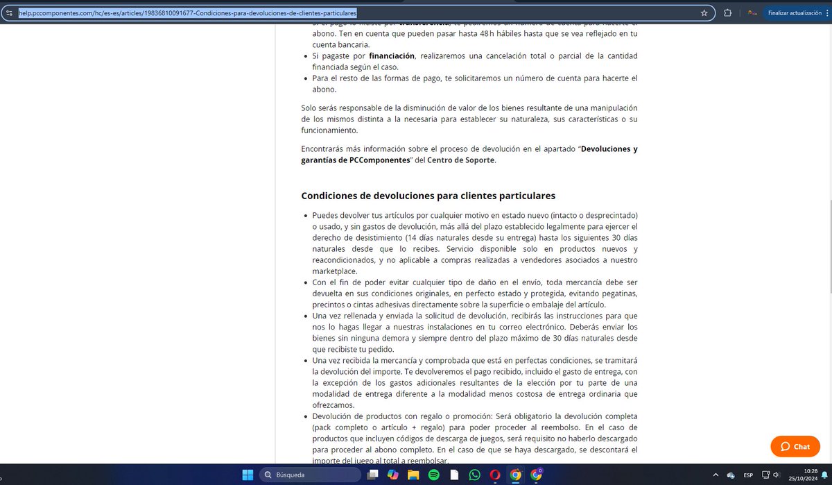This screenshot has height=485, width=832.
Task: Open the notification bell in tray
Action: pyautogui.click(x=824, y=475)
